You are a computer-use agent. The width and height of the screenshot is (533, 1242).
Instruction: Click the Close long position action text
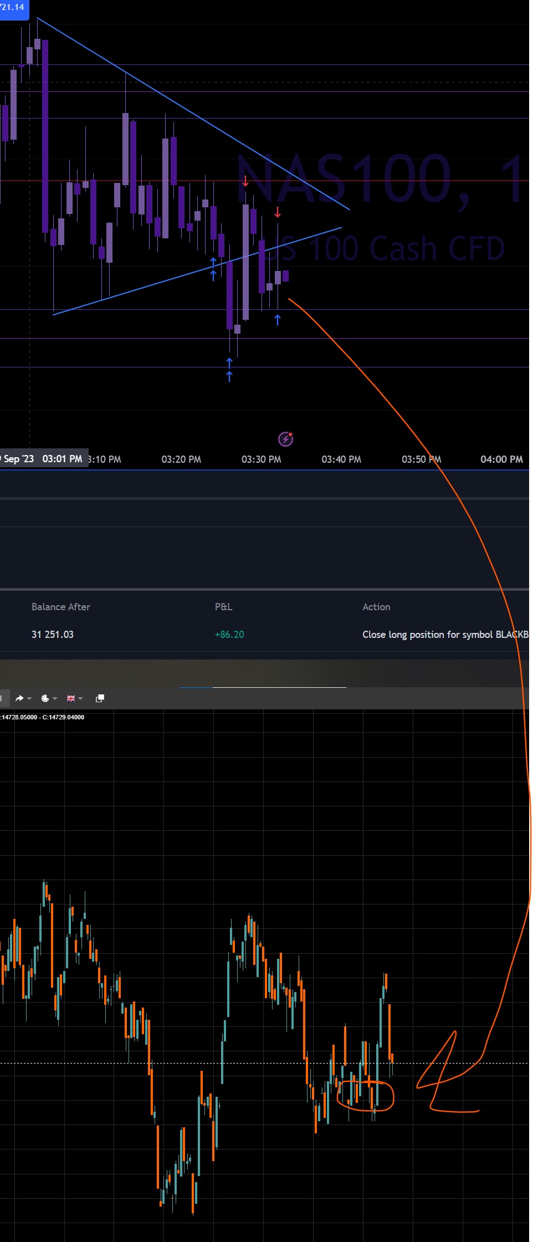coord(445,635)
